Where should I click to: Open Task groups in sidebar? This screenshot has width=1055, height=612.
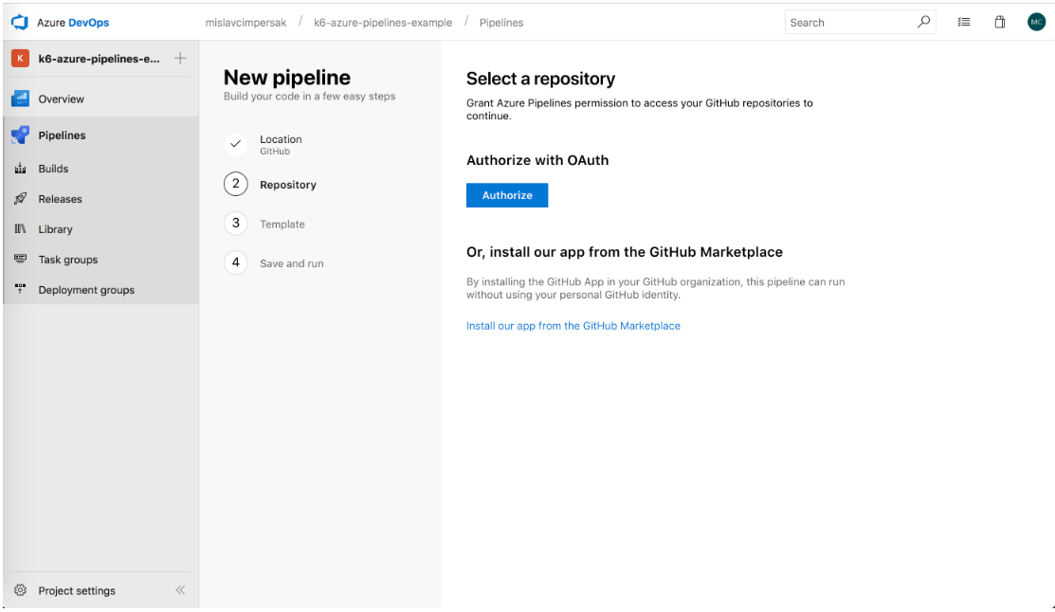pos(67,260)
